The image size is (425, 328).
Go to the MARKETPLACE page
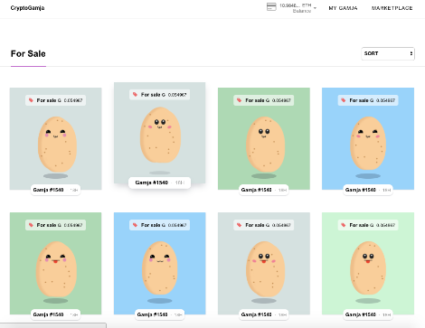[x=392, y=8]
